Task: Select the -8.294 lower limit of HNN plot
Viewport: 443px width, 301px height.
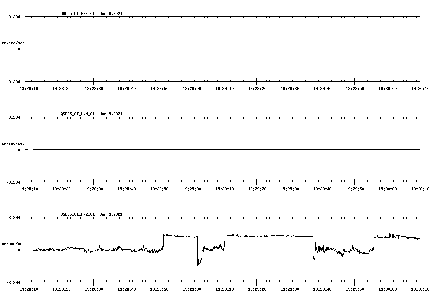Action: [13, 182]
